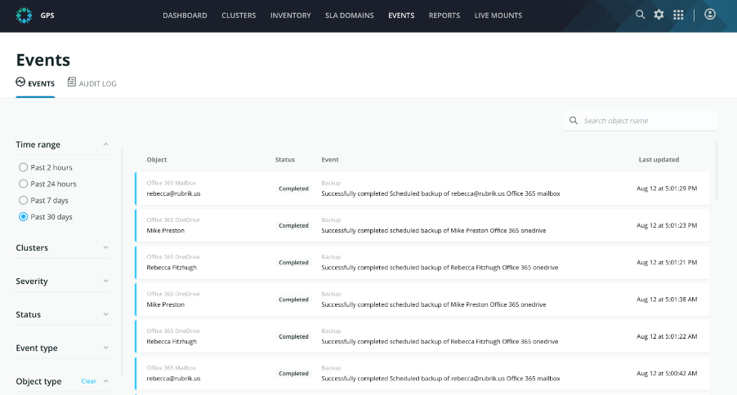
Task: Click Completed status badge for 5:01:23 PM event
Action: (293, 225)
